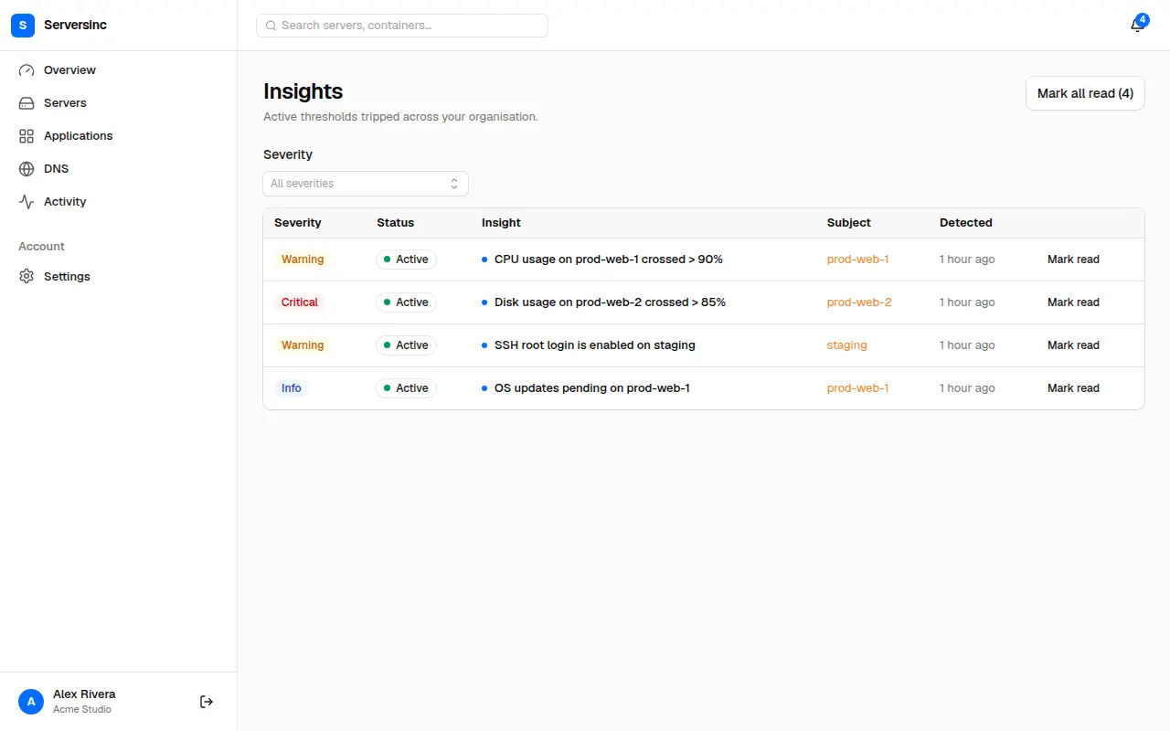Click the Servers drive icon
1170x731 pixels.
coord(27,103)
